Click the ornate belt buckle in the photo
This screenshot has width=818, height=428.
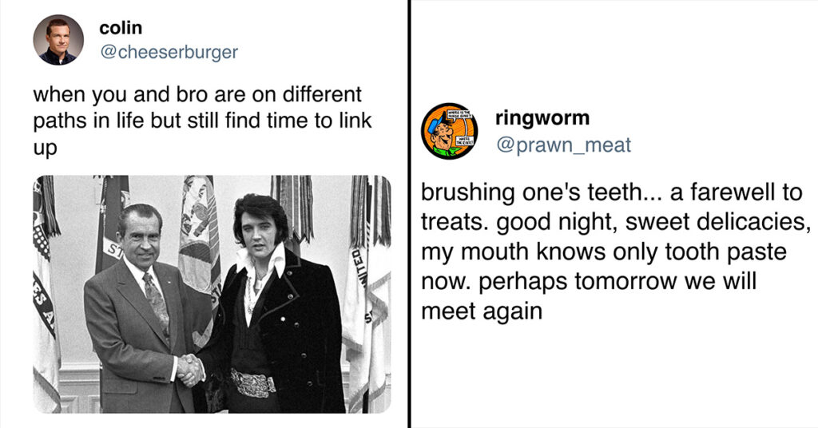[x=253, y=384]
